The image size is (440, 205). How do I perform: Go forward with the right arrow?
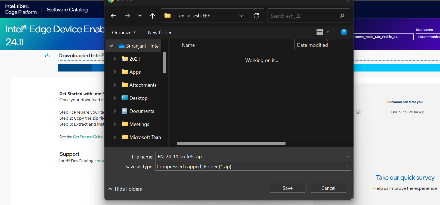click(x=128, y=16)
